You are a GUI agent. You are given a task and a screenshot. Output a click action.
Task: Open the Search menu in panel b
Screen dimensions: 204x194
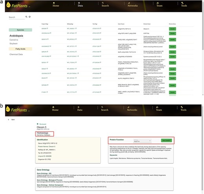(105, 109)
